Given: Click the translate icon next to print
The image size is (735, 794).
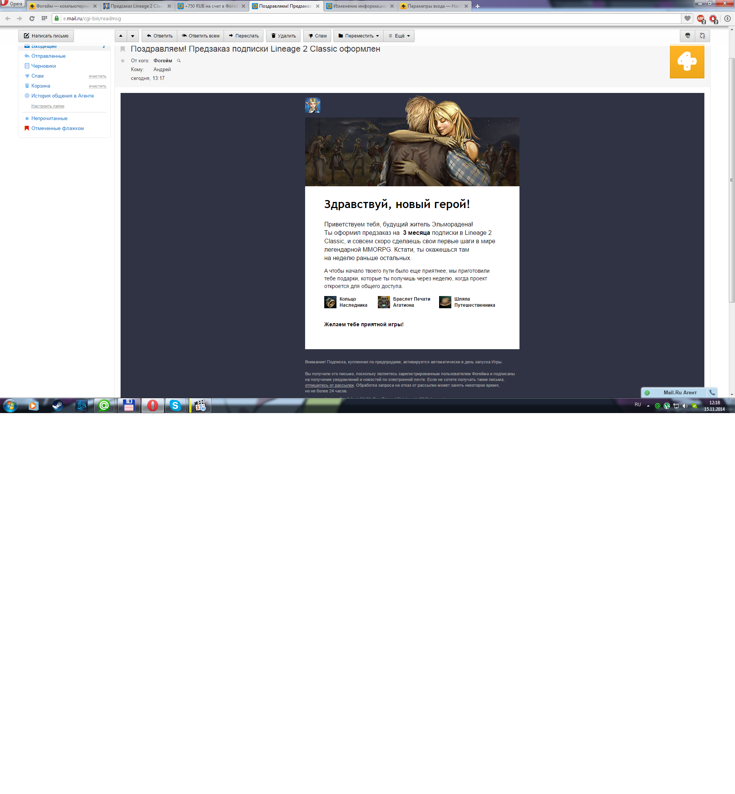Looking at the screenshot, I should point(702,36).
